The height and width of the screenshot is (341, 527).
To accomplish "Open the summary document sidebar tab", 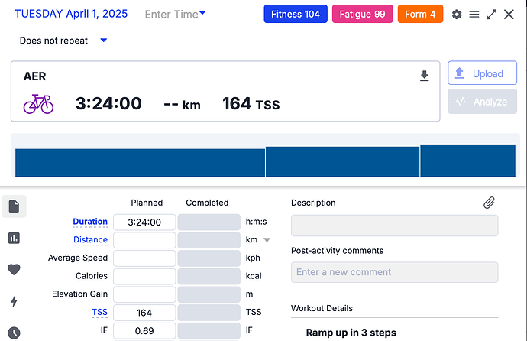I will tap(14, 206).
